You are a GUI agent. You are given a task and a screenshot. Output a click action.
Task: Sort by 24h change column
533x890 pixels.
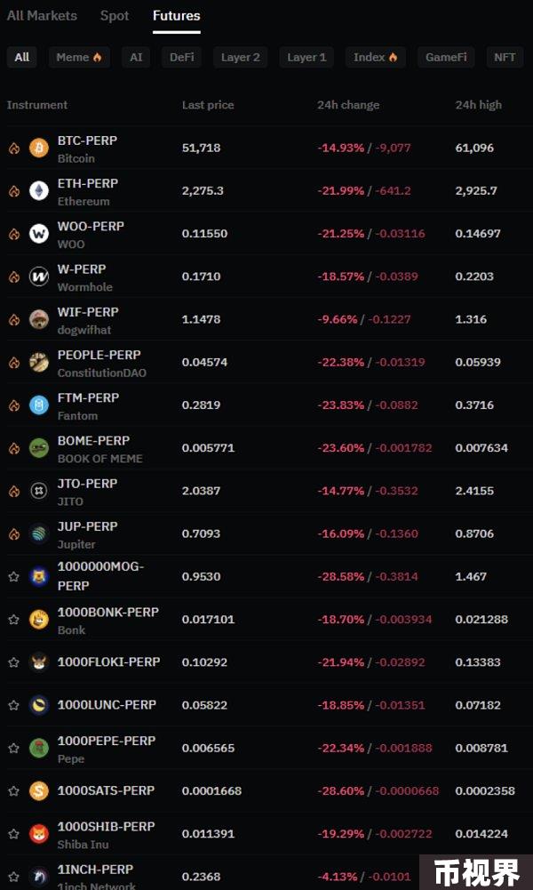click(348, 105)
